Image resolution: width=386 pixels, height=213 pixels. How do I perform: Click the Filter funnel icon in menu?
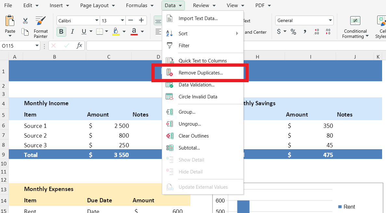tap(170, 46)
